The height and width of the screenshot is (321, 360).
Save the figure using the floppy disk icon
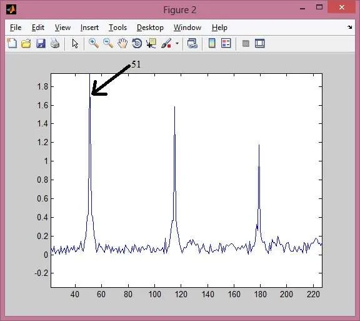pyautogui.click(x=41, y=43)
